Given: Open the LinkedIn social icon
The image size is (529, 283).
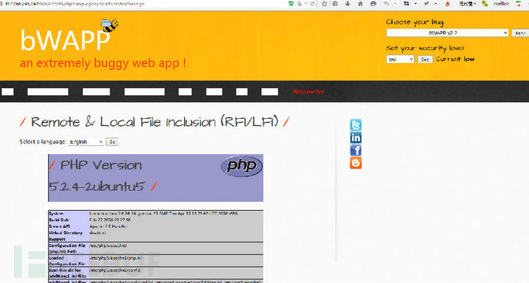Looking at the screenshot, I should [x=356, y=137].
